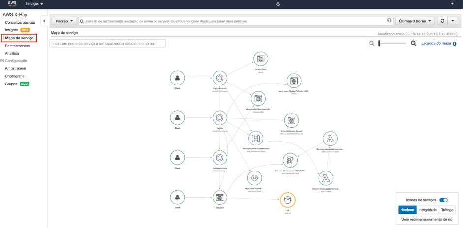Click the service name locator field
Screen dimensions: 463x228
coord(107,43)
